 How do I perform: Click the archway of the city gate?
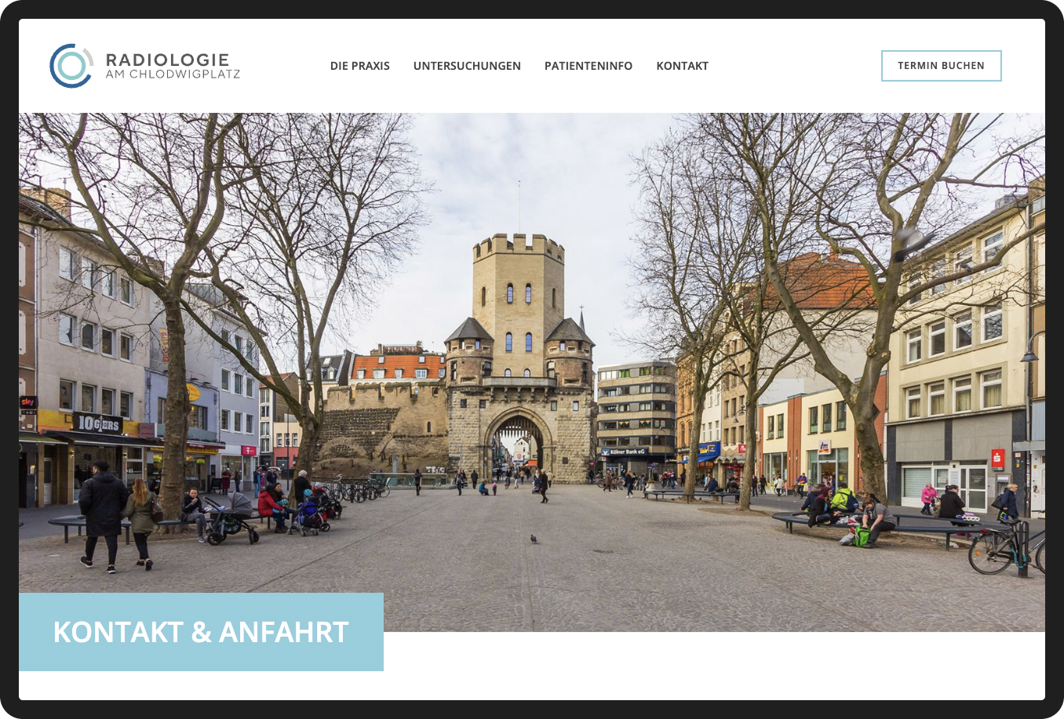click(x=519, y=443)
